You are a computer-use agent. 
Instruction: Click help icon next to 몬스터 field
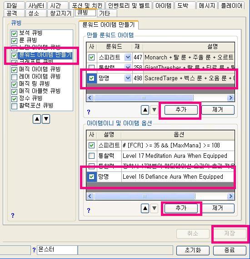34,250
